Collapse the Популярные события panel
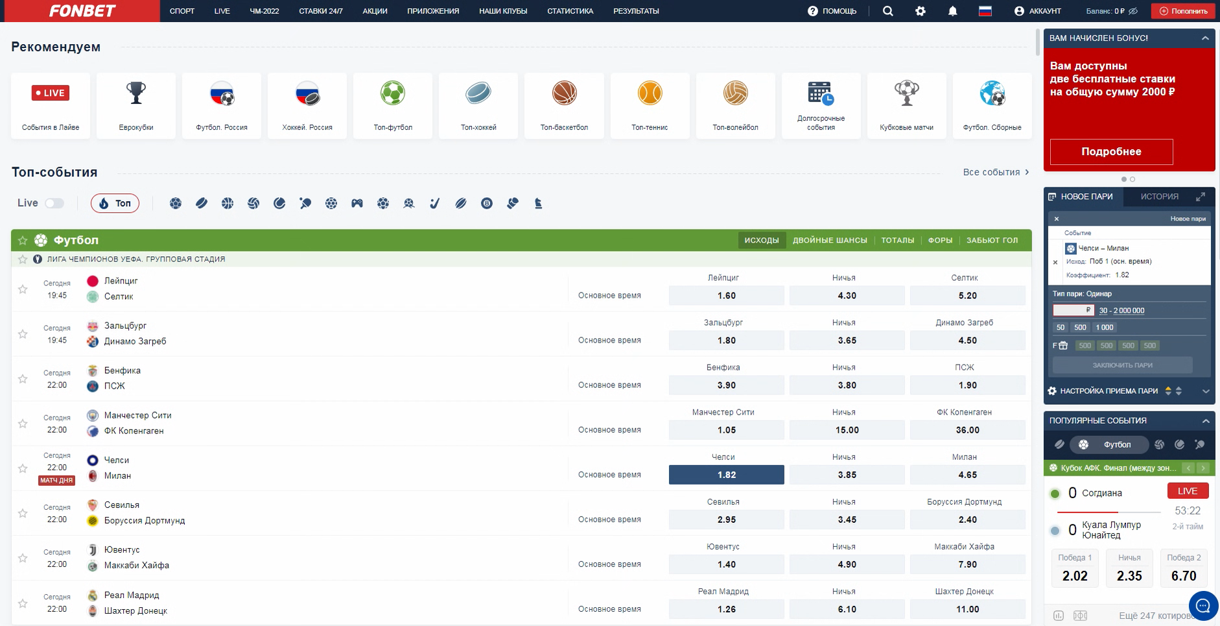This screenshot has width=1220, height=626. click(1206, 421)
